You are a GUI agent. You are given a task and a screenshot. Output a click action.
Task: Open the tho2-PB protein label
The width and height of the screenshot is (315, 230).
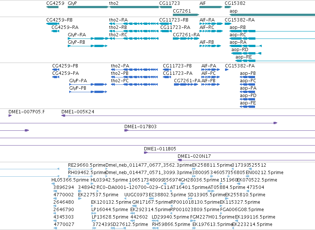[120, 73]
